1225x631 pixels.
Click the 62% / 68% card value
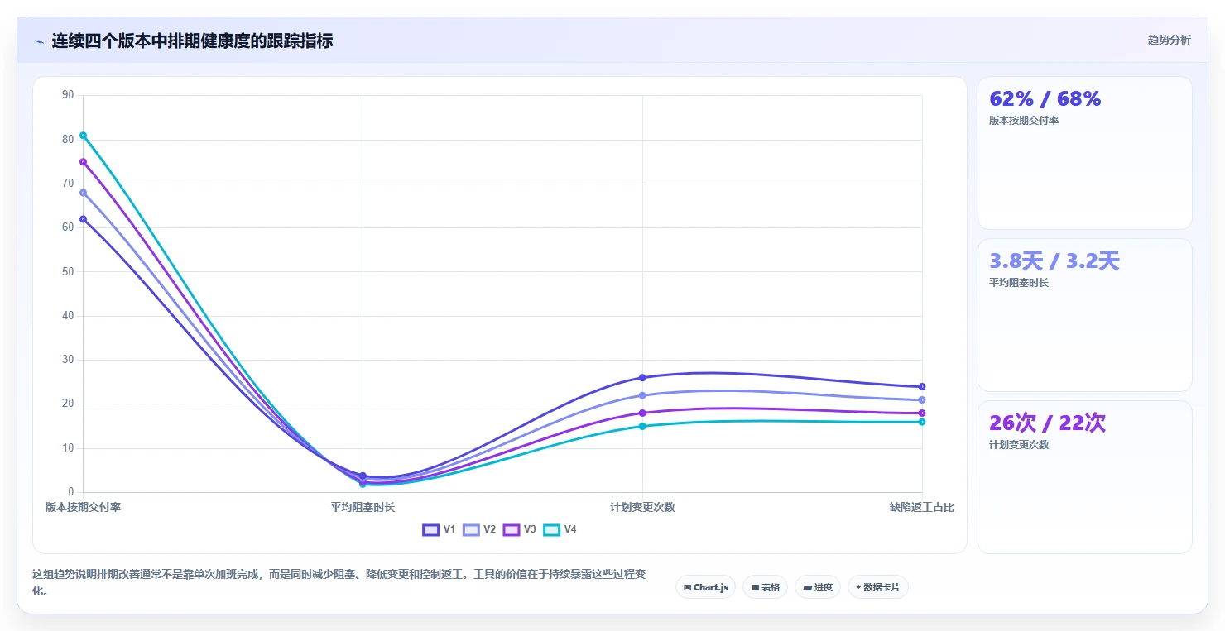click(x=1045, y=99)
